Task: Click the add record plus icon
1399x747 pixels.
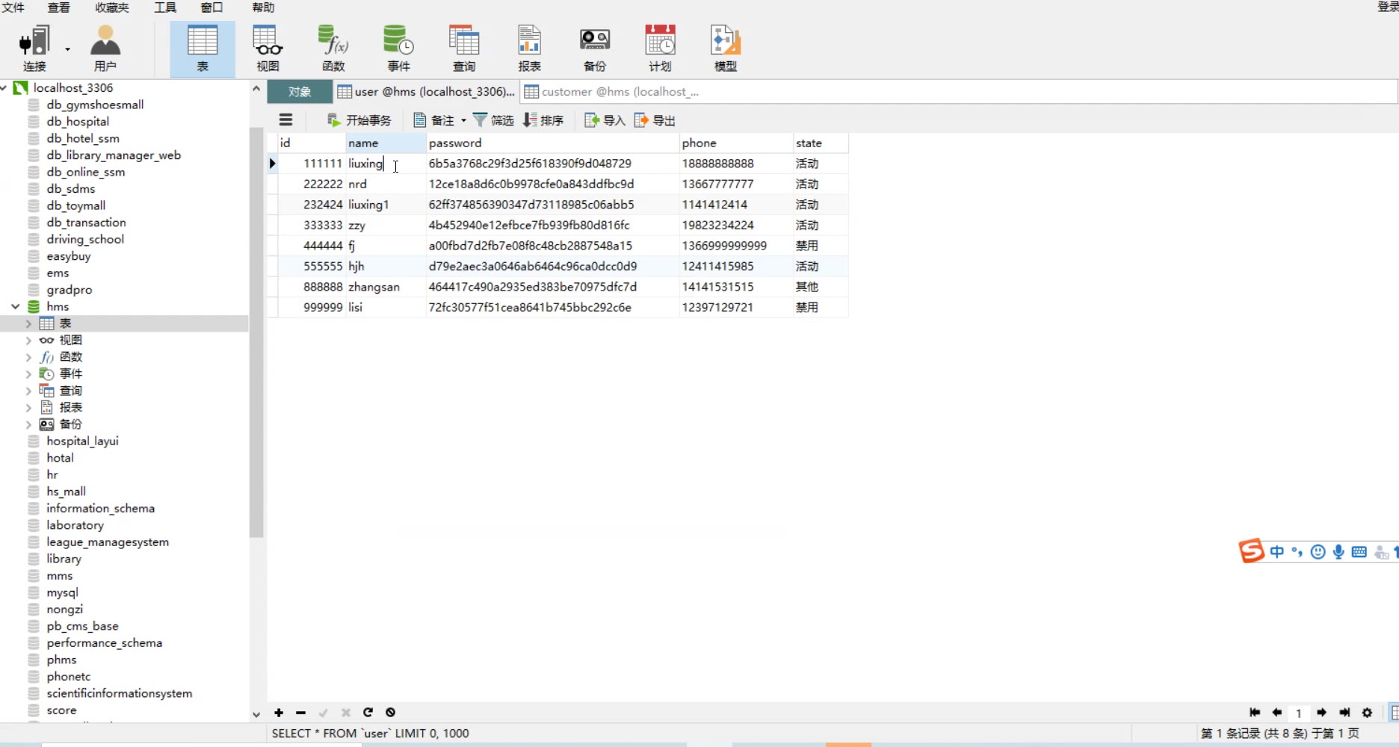Action: (x=279, y=713)
